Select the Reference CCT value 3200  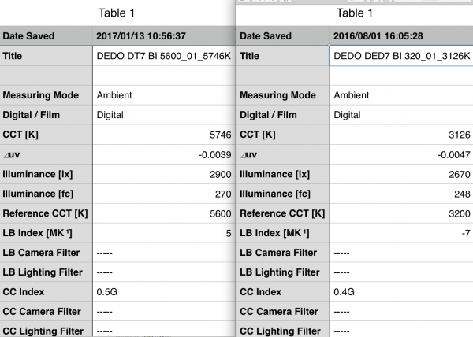(401, 213)
